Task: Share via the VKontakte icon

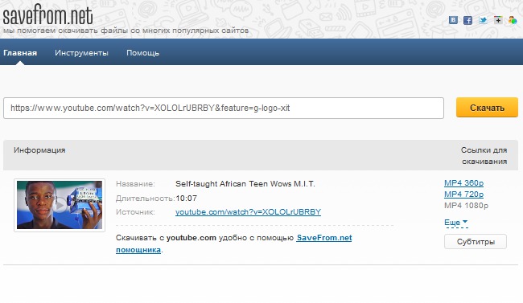Action: coord(453,20)
